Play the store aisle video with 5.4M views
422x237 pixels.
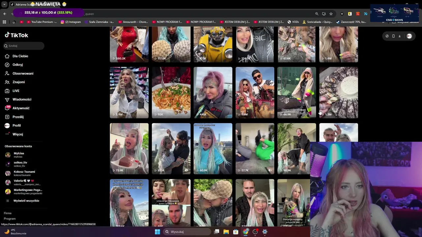pyautogui.click(x=129, y=92)
